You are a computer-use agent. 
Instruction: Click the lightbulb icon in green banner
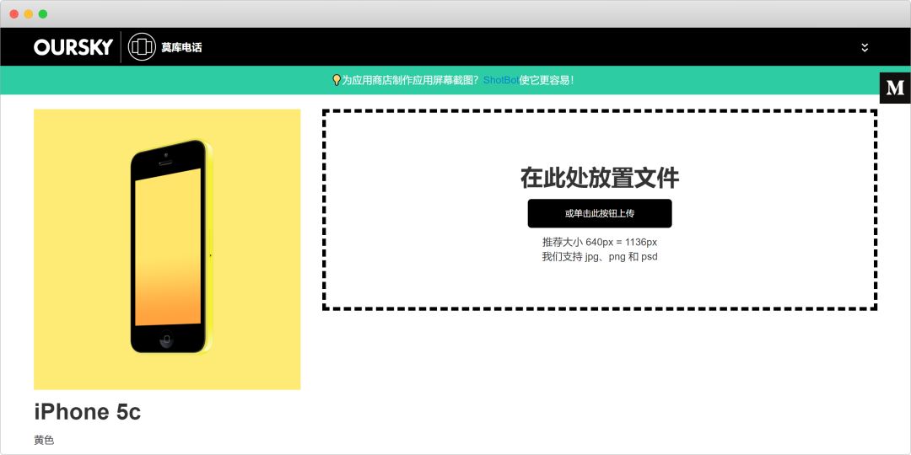[x=337, y=80]
